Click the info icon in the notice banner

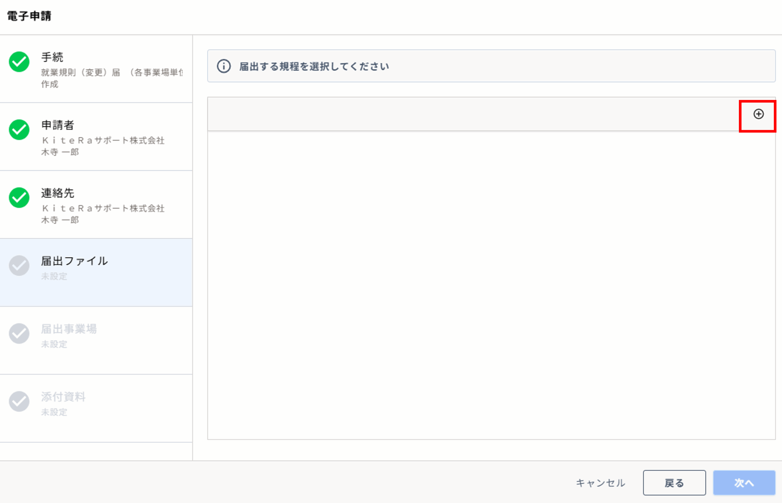click(224, 66)
